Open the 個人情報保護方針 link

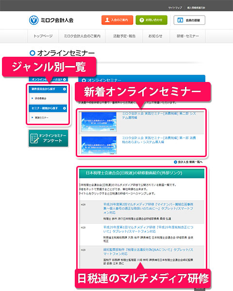(x=196, y=8)
